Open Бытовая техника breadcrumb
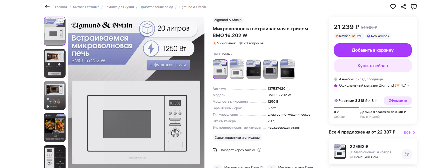This screenshot has width=433, height=168. click(x=86, y=7)
